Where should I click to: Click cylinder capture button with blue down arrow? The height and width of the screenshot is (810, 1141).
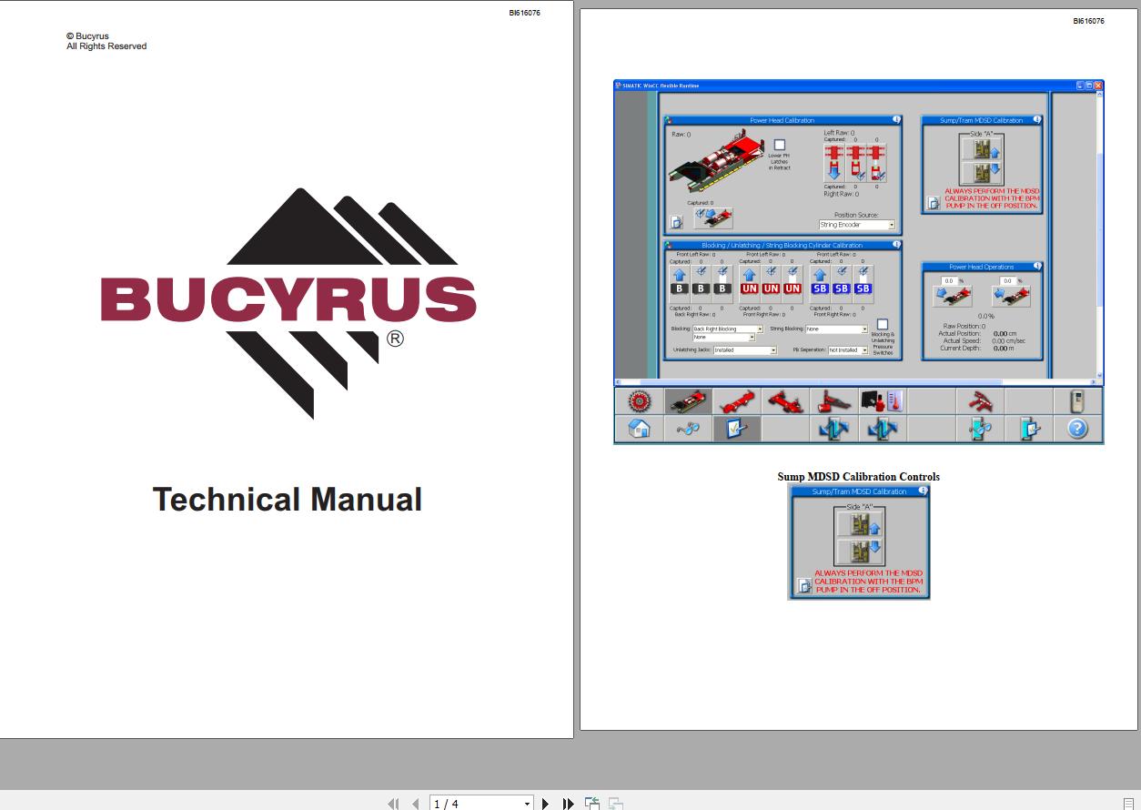(833, 163)
